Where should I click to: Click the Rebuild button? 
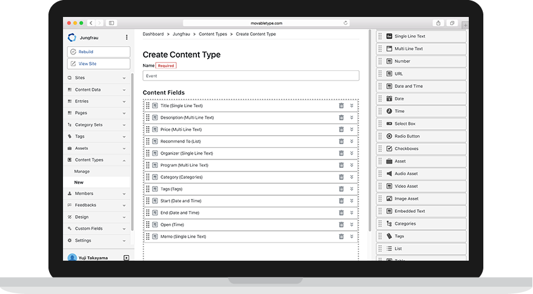(x=99, y=52)
